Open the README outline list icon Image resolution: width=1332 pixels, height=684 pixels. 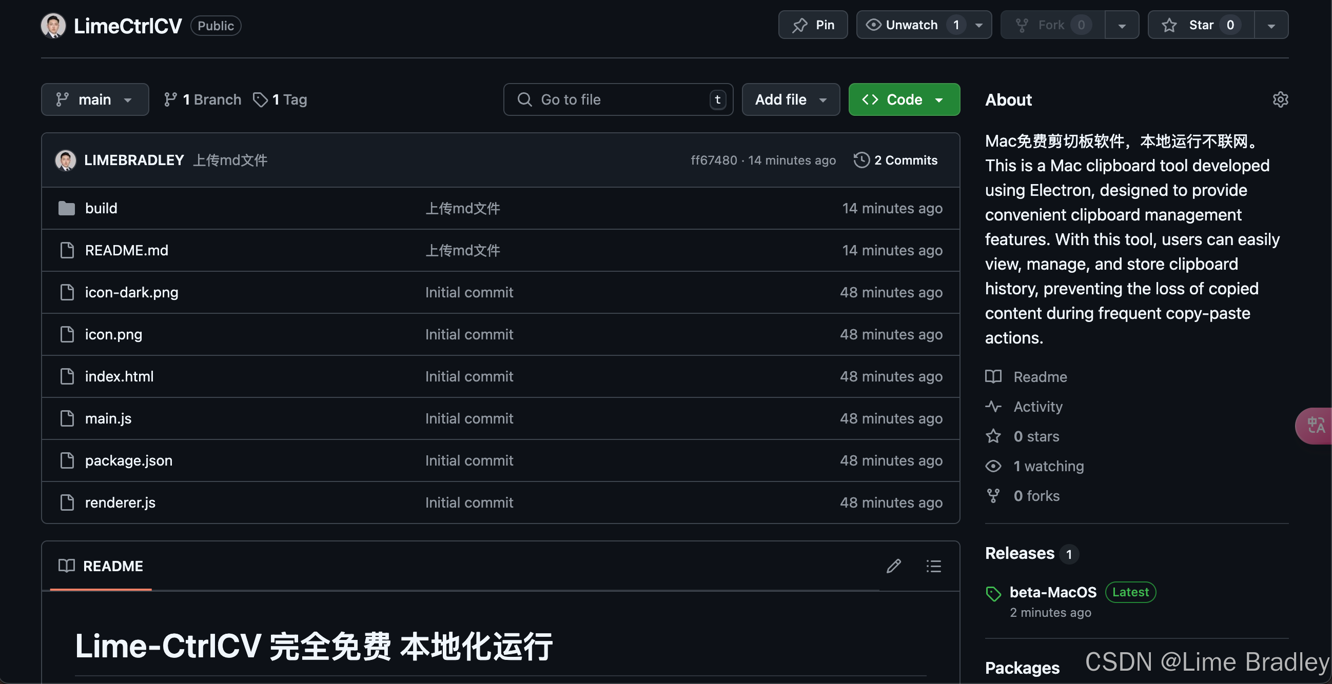933,566
